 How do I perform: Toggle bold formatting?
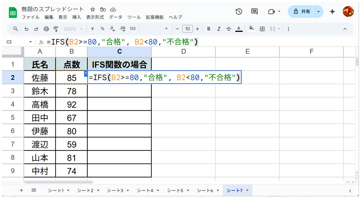[x=209, y=29]
